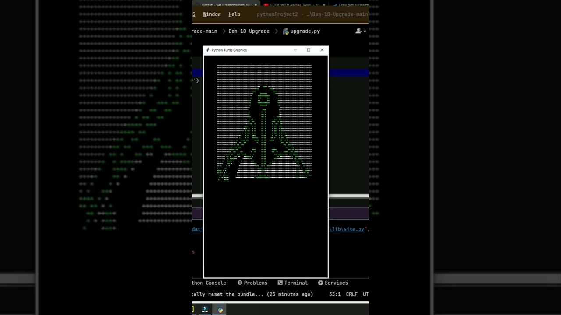Screen dimensions: 561x315
Task: Maximize the Python Turtle Graphics window
Action: 309,50
